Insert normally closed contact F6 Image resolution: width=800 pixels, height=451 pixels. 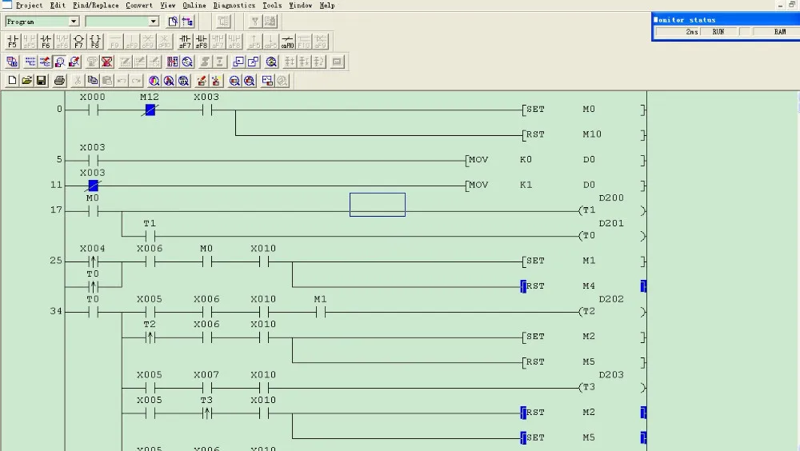(46, 42)
